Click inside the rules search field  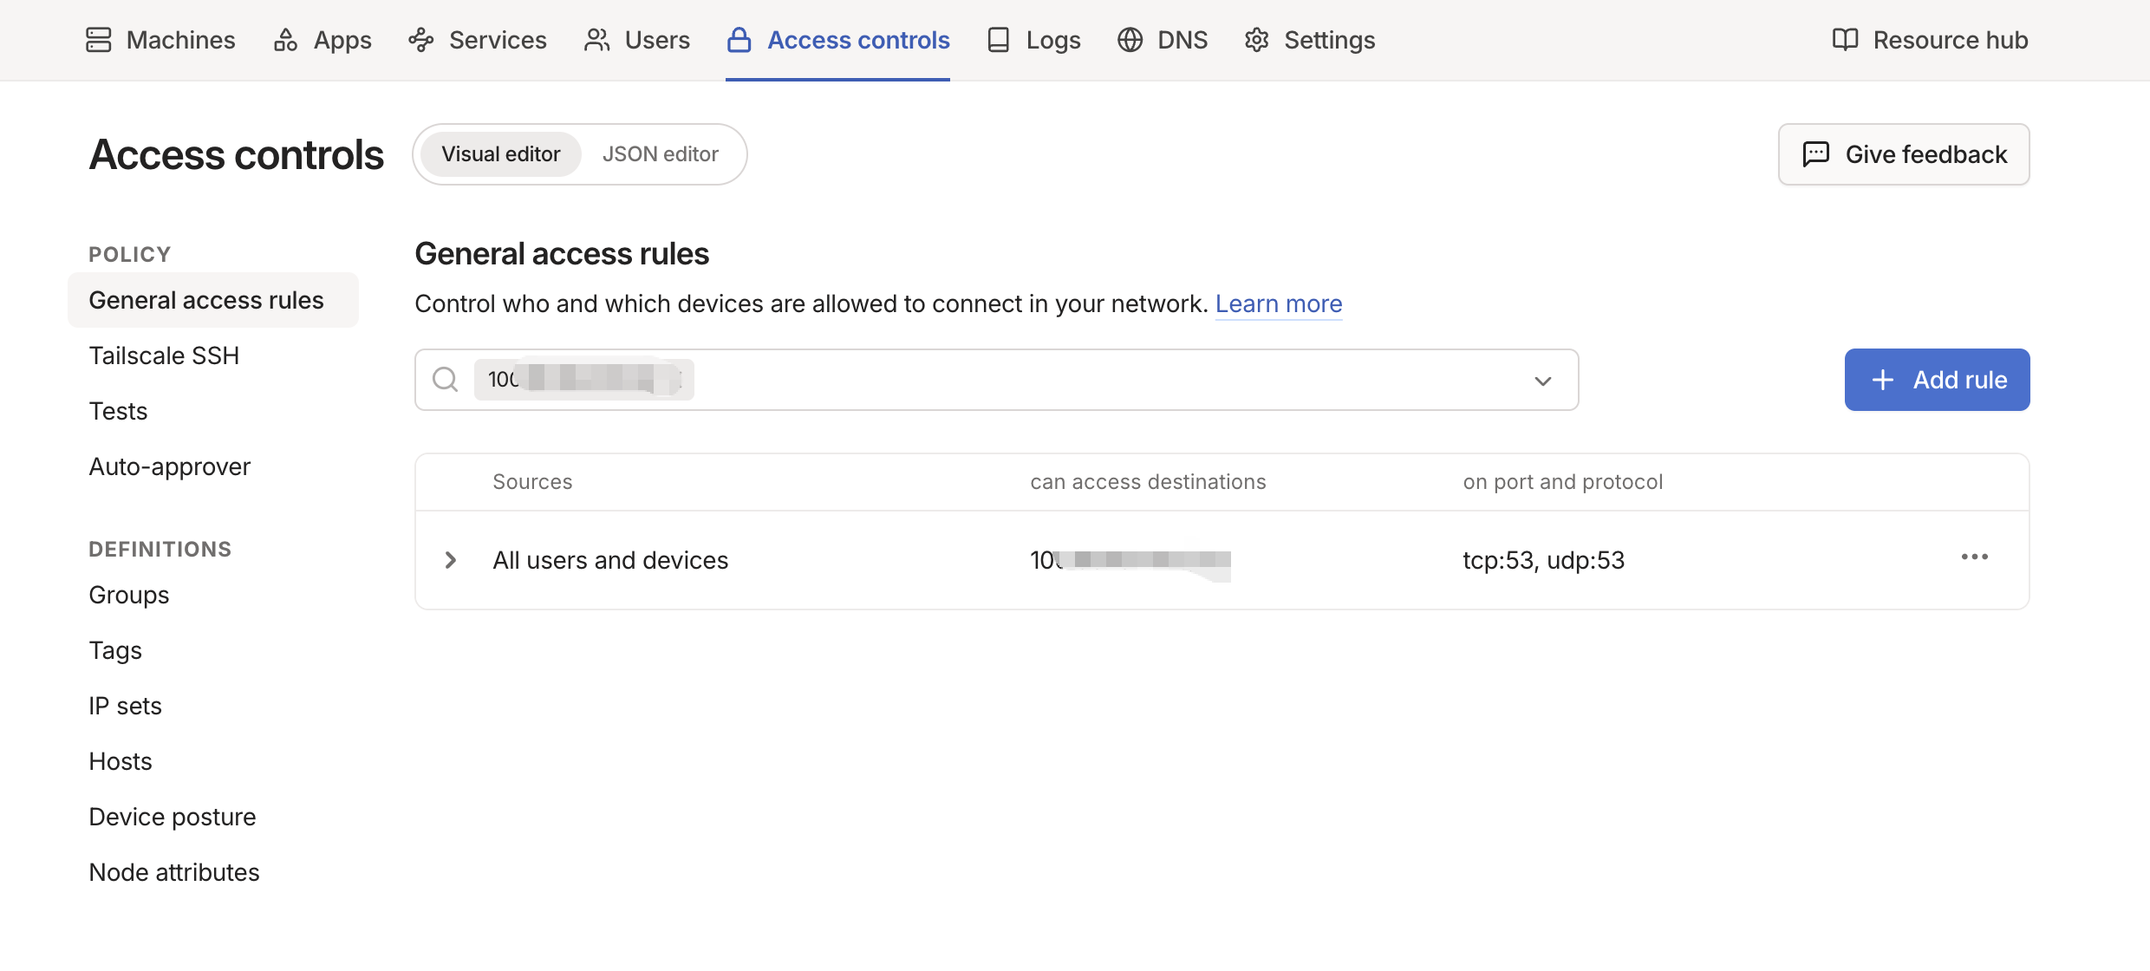[x=997, y=380]
